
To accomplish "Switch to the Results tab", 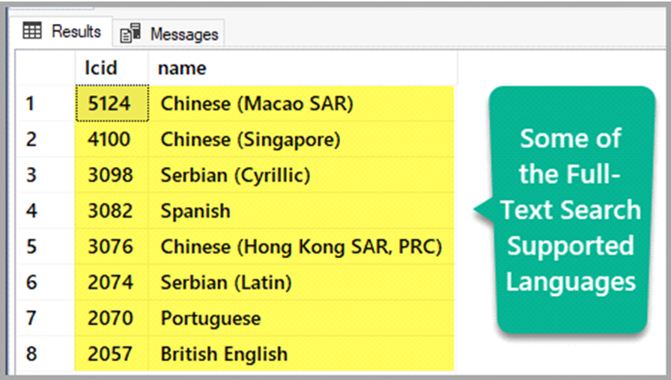I will [x=62, y=31].
